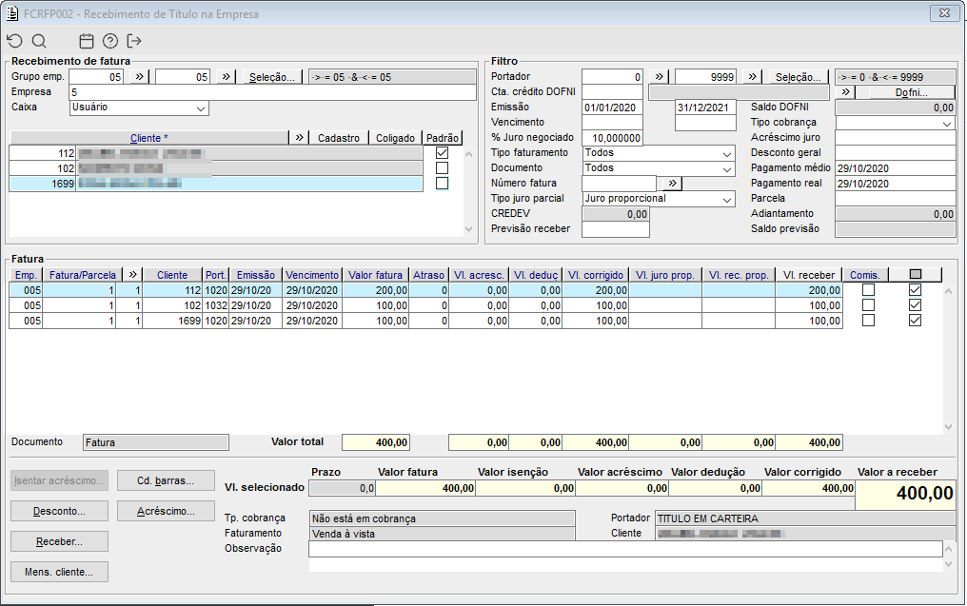
Task: Click the Fatura grid's vertical scrollbar down arrow
Action: pos(947,427)
